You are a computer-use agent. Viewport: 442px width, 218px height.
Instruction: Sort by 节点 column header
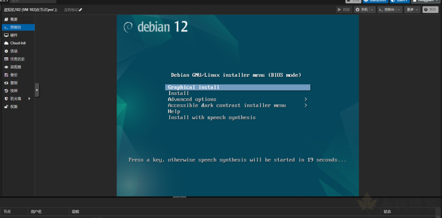[14, 212]
